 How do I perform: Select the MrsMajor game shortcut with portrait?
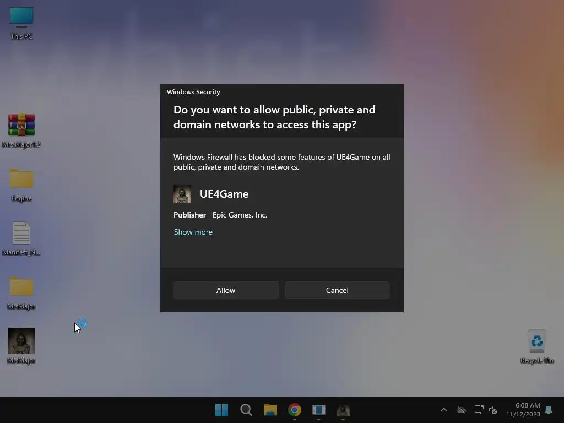click(21, 346)
